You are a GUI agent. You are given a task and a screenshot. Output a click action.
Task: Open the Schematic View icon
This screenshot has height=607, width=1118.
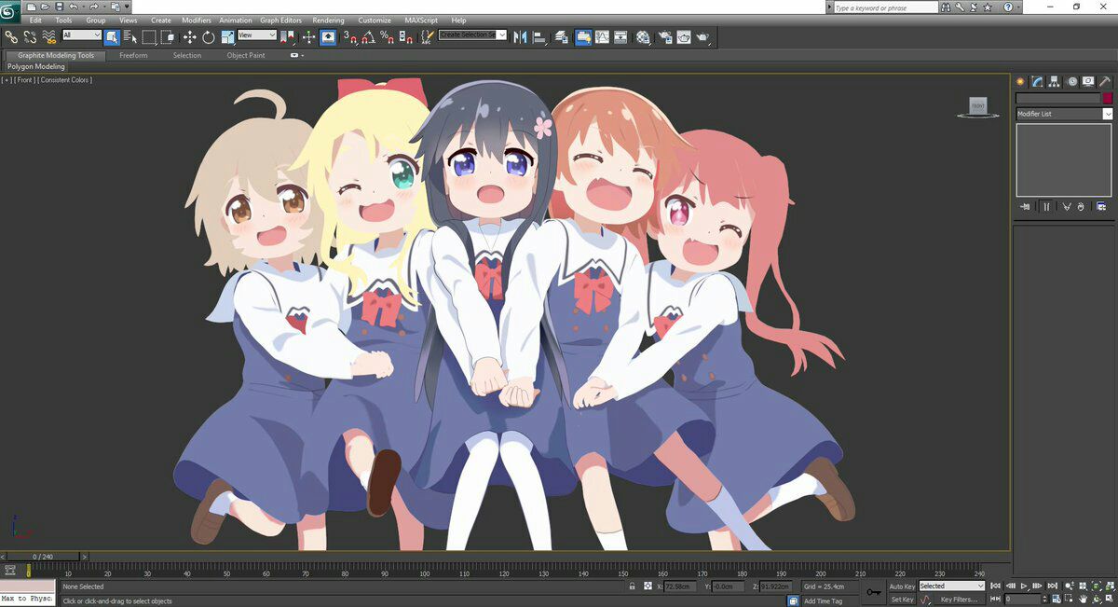620,37
